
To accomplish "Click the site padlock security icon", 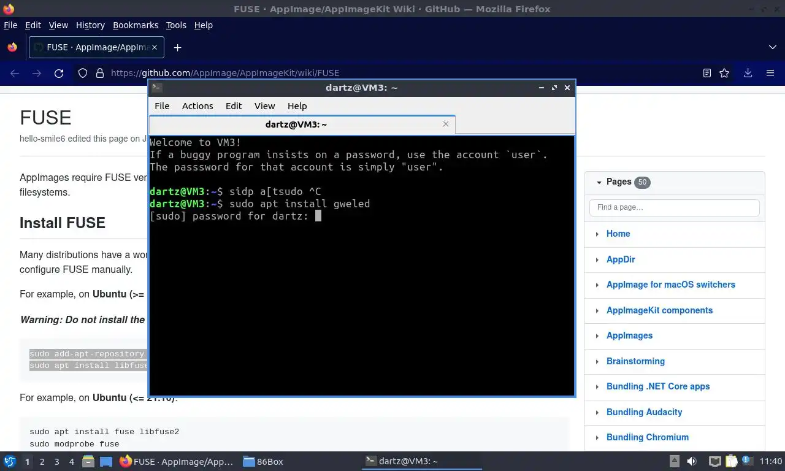I will (100, 73).
